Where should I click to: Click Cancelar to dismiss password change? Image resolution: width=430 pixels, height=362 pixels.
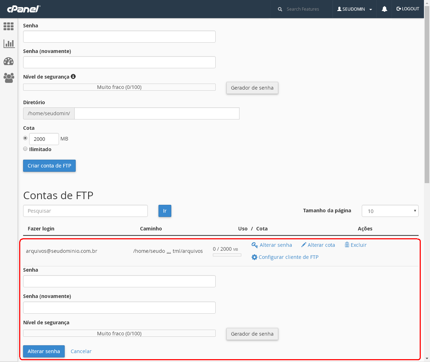tap(81, 351)
